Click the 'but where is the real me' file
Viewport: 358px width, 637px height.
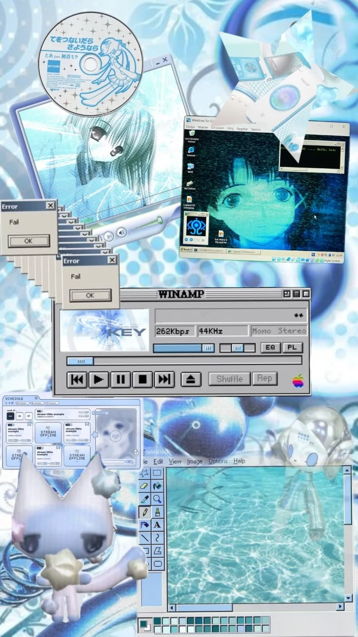(221, 237)
